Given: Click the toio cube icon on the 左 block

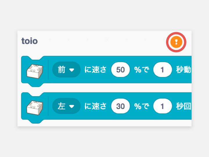Looking at the screenshot, I should [35, 108].
